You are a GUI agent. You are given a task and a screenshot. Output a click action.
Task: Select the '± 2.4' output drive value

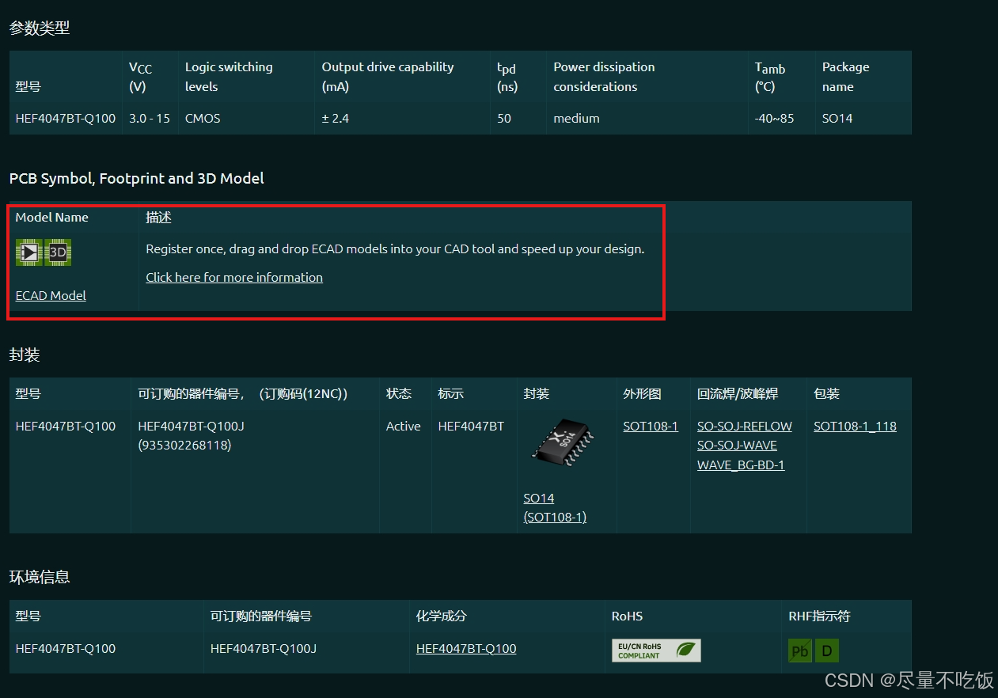[x=336, y=118]
